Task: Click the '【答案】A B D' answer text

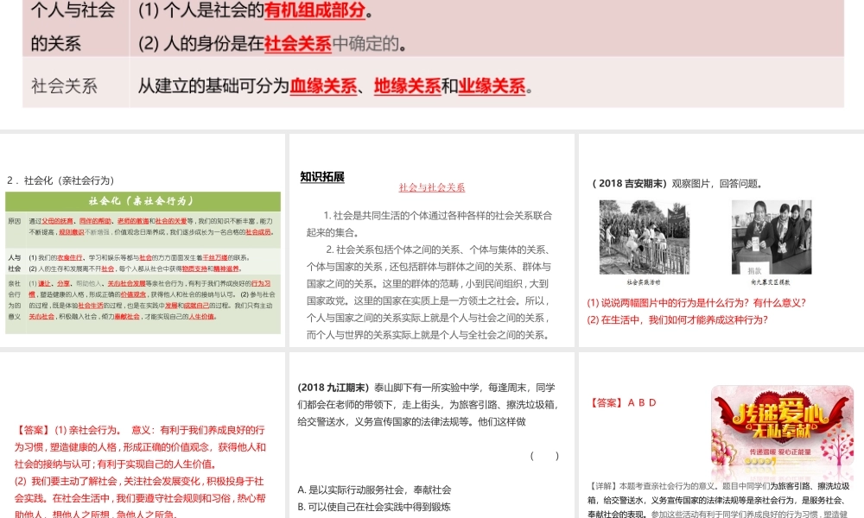Action: 623,403
